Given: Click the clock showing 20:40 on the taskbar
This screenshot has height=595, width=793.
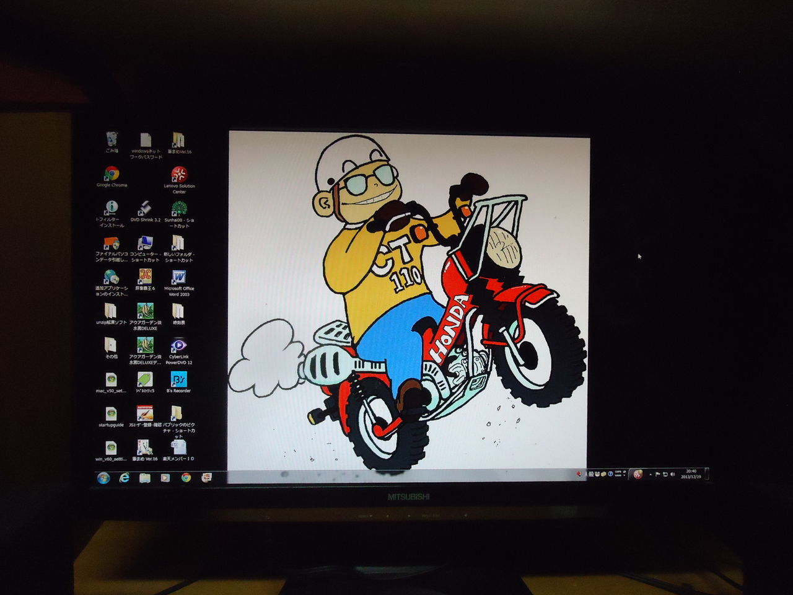Looking at the screenshot, I should point(691,474).
